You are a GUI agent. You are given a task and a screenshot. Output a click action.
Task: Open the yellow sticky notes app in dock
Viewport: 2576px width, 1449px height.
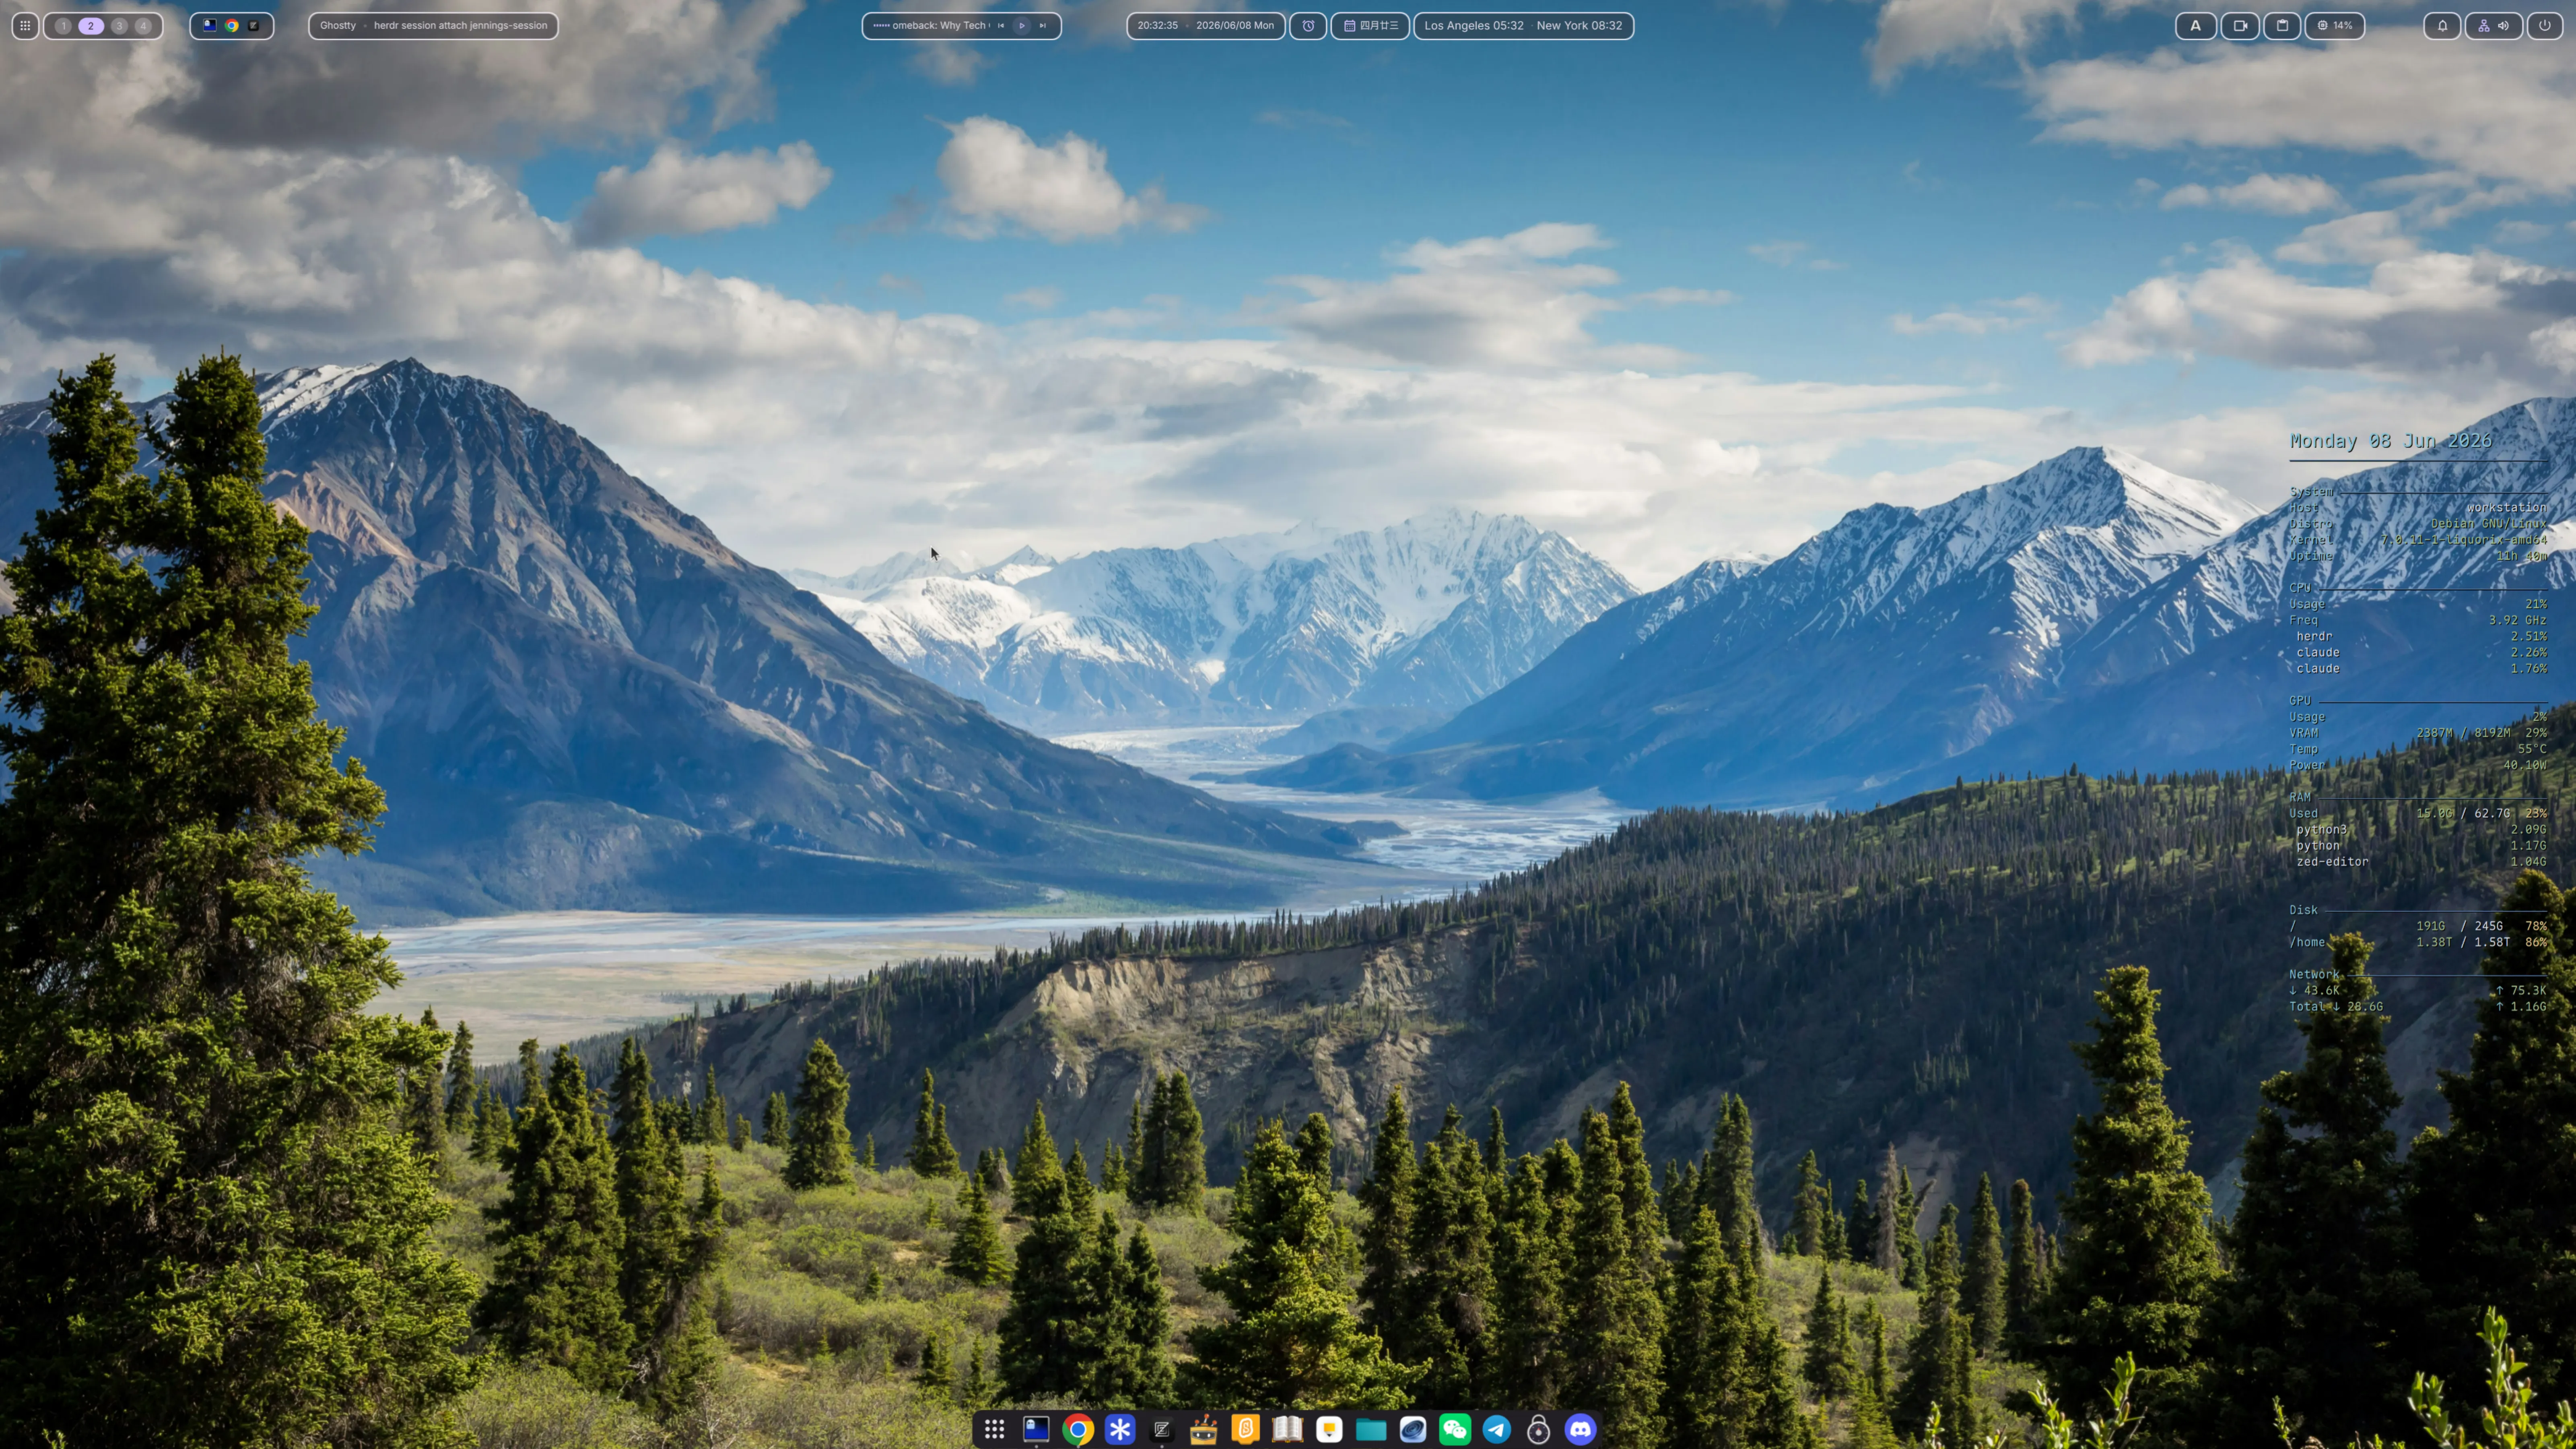(x=1330, y=1429)
